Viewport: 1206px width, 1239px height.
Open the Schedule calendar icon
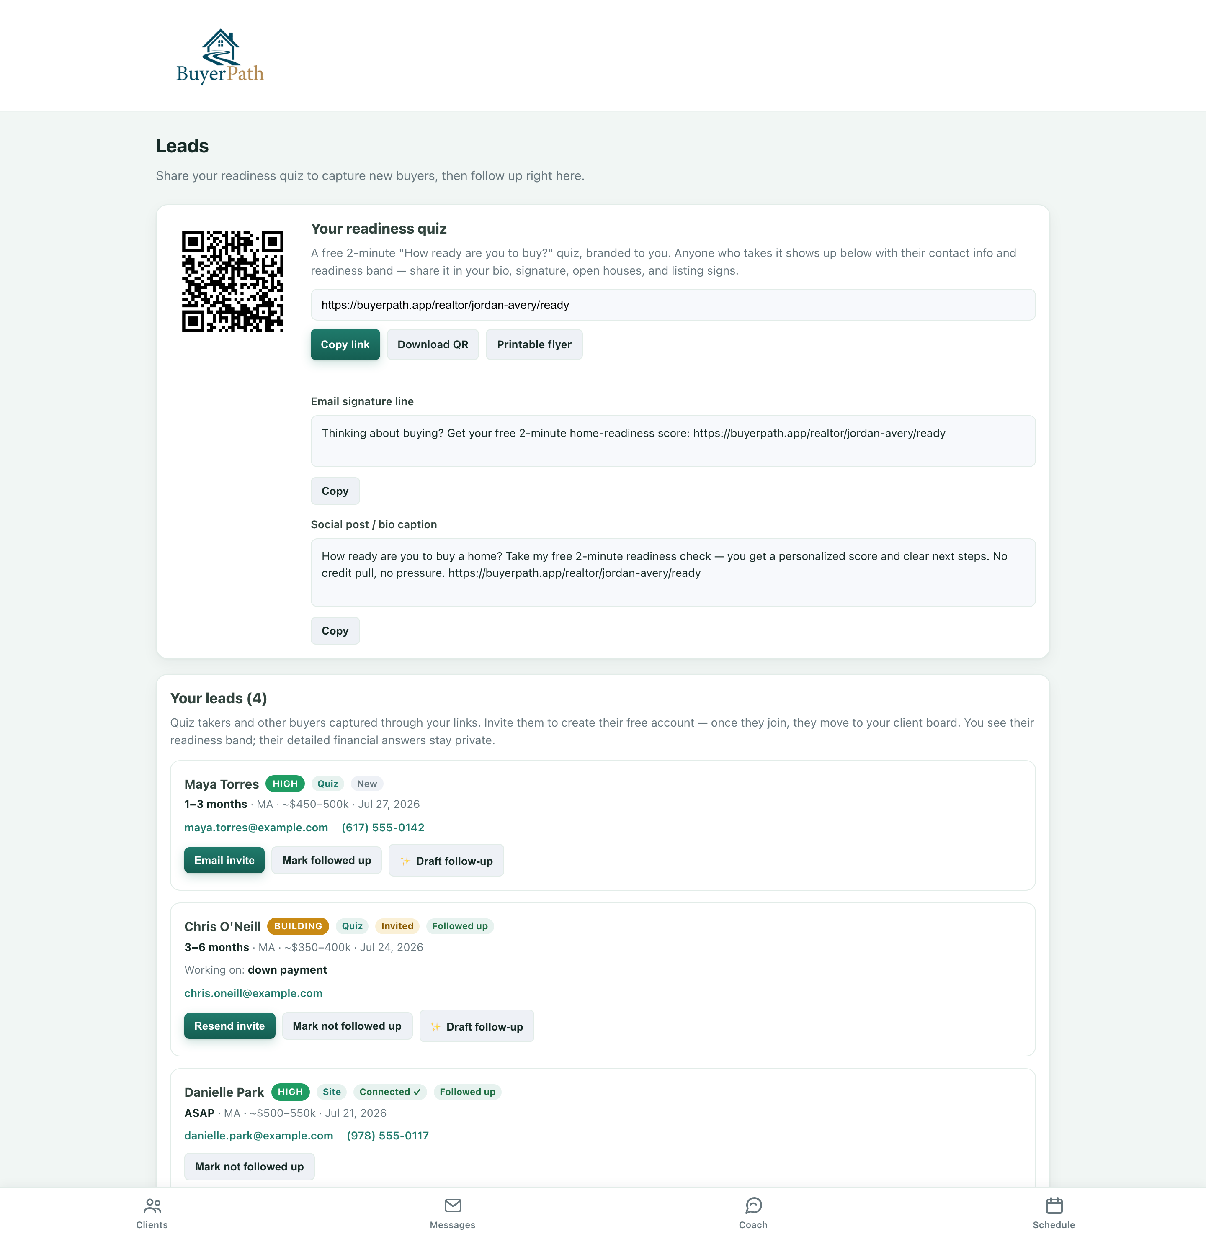(1054, 1206)
